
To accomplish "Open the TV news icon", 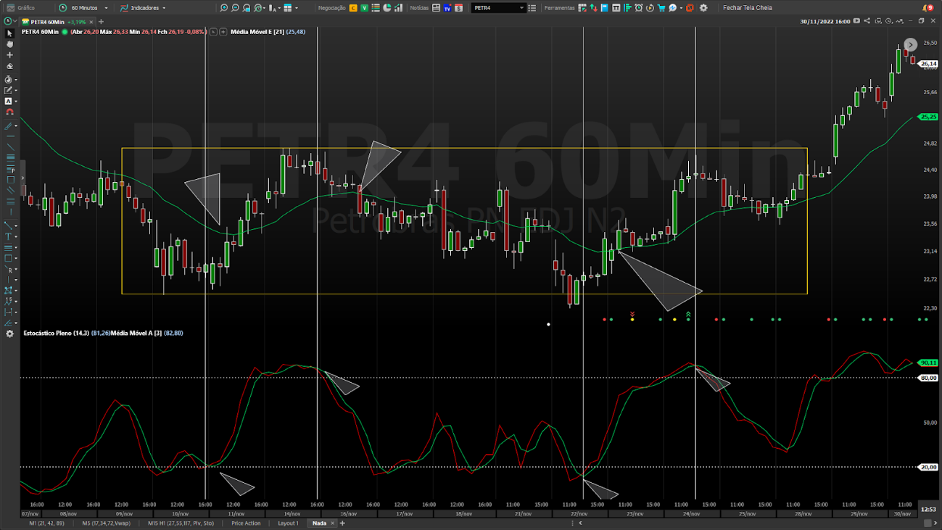I will (447, 8).
